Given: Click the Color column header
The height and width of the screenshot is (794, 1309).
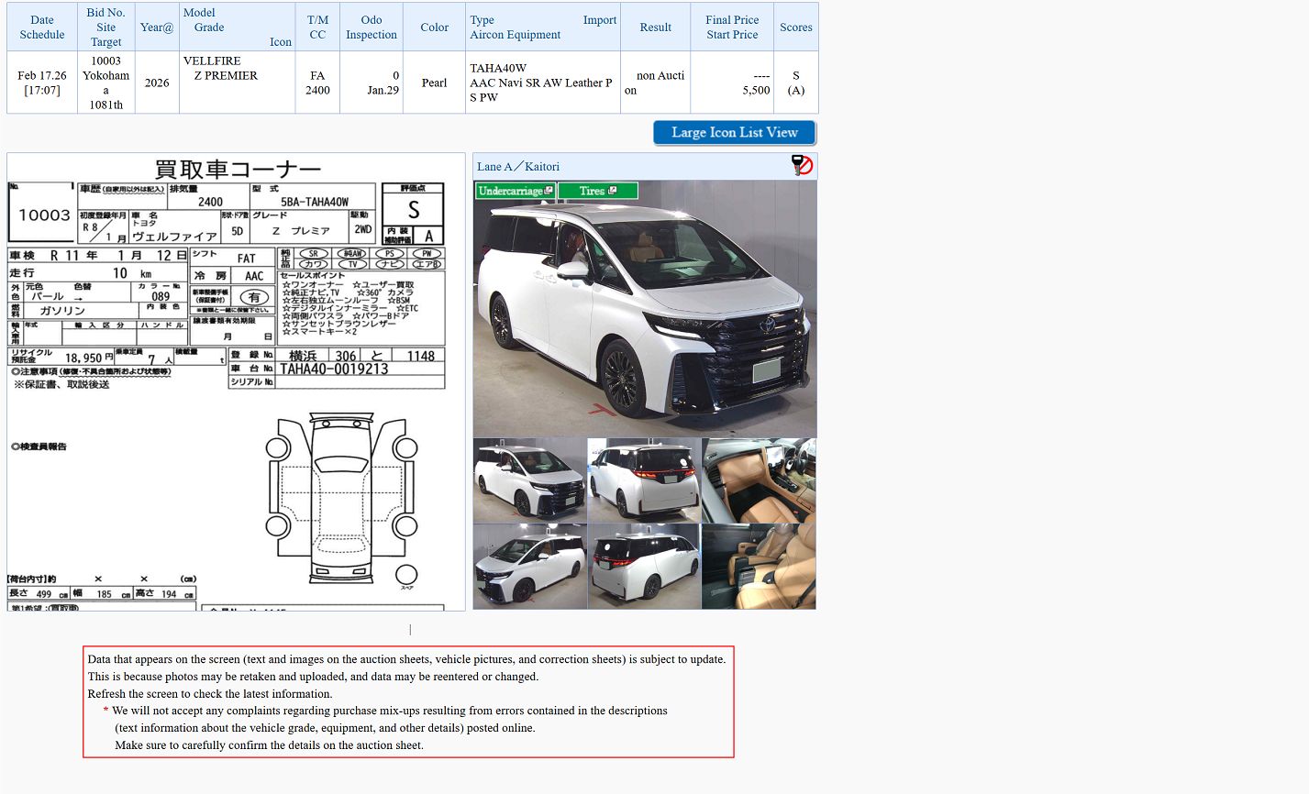Looking at the screenshot, I should (435, 28).
